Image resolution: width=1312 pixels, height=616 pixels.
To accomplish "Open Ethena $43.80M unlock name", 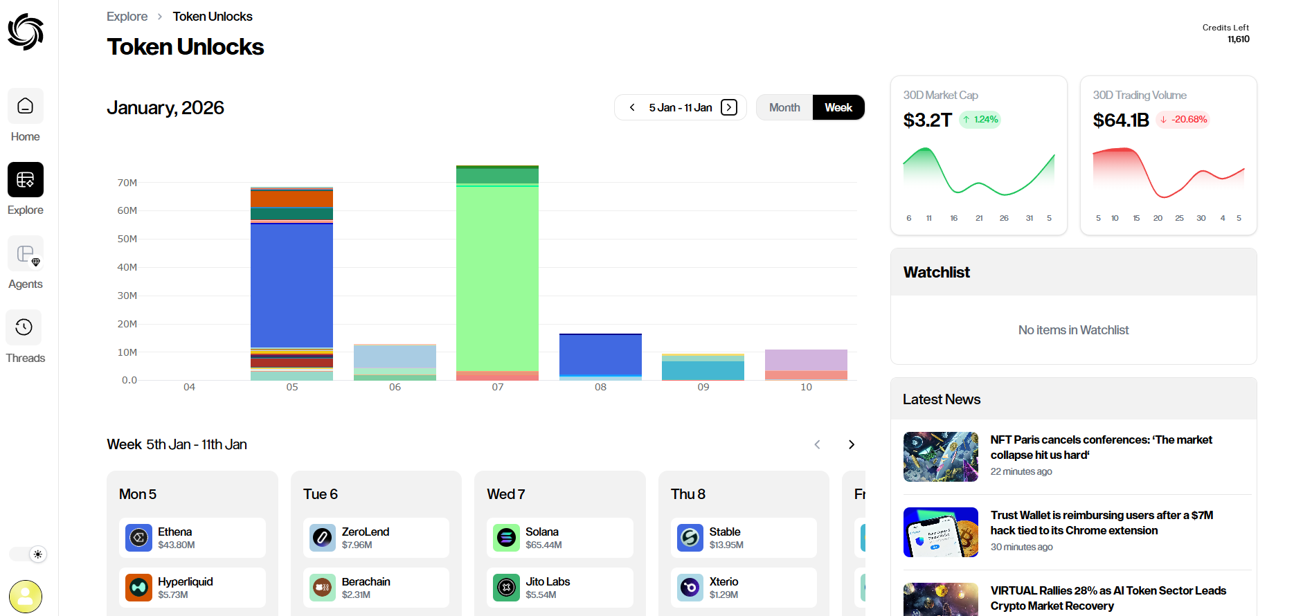I will (174, 532).
